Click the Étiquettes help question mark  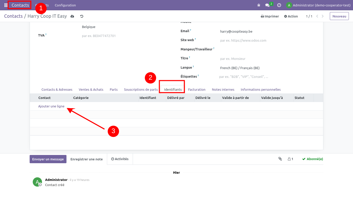tap(198, 76)
